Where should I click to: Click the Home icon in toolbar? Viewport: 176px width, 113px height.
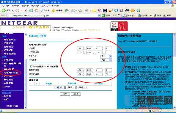click(x=36, y=10)
